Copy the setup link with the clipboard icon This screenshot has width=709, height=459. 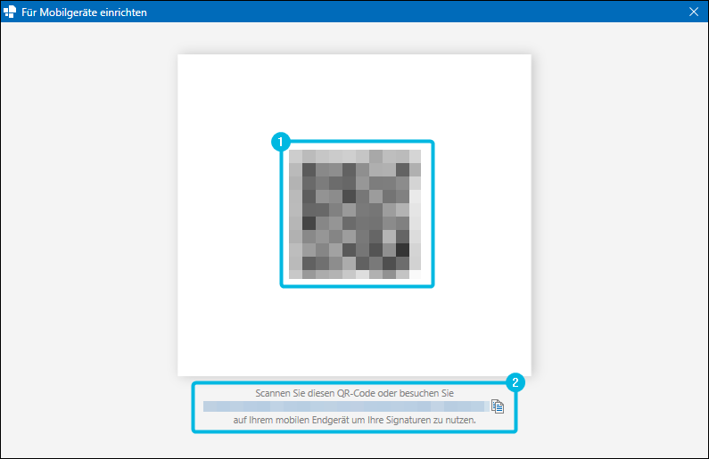tap(498, 406)
